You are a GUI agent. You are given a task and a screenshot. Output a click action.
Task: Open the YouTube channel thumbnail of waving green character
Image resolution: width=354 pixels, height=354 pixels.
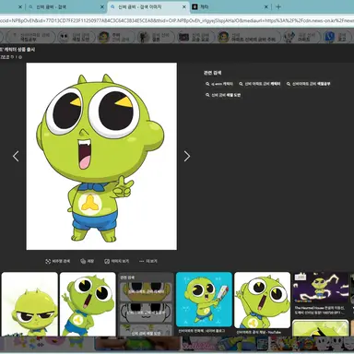click(262, 300)
